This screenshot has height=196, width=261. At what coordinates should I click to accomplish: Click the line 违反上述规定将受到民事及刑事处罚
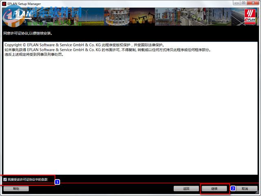34,54
